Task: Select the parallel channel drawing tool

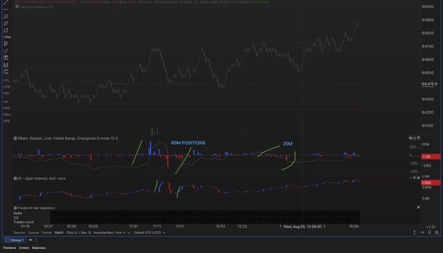Action: pos(6,23)
